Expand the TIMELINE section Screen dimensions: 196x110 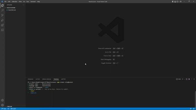(x=9, y=107)
